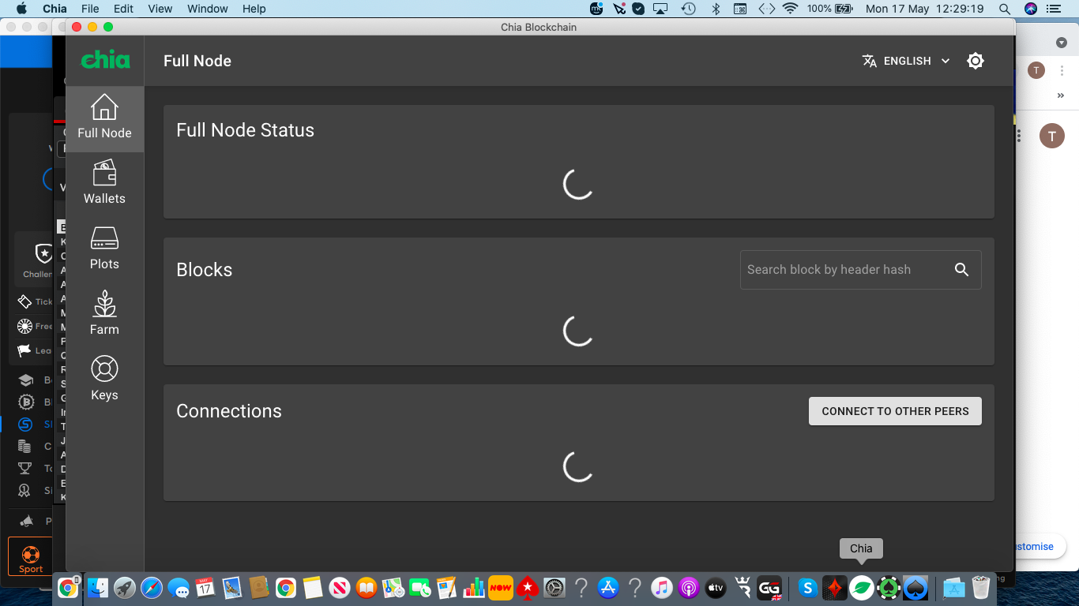Open App Store from the Dock
Viewport: 1079px width, 606px height.
608,588
